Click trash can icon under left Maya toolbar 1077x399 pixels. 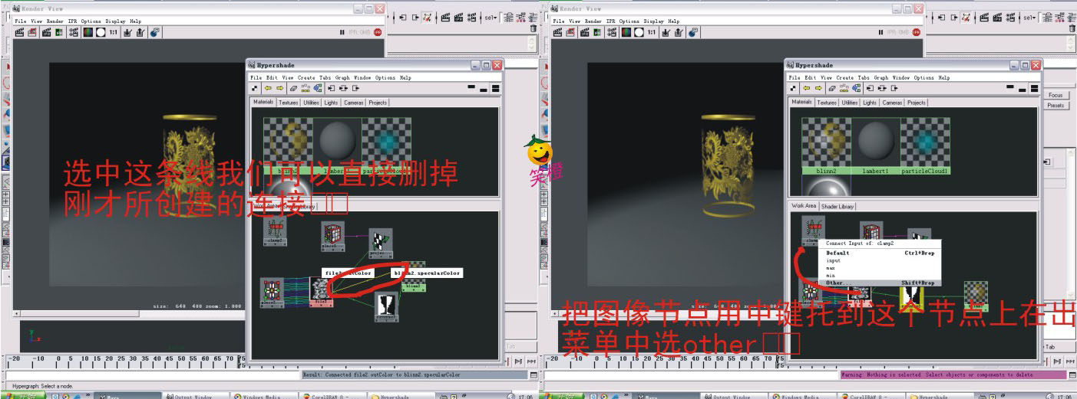[534, 28]
